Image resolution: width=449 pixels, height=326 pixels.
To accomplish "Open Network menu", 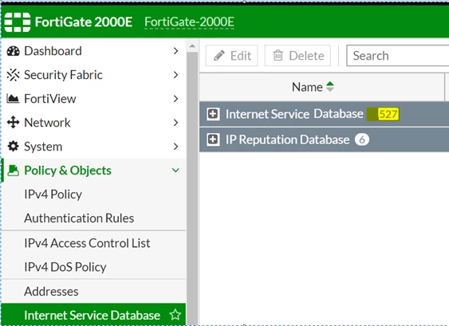I will pyautogui.click(x=93, y=123).
